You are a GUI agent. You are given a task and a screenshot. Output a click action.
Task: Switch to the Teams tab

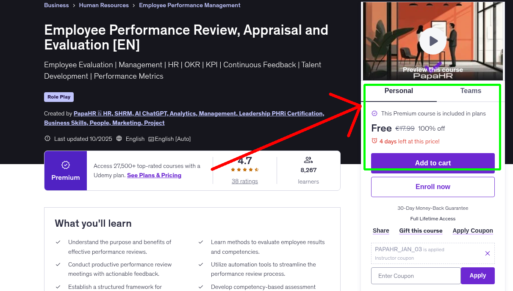coord(470,91)
